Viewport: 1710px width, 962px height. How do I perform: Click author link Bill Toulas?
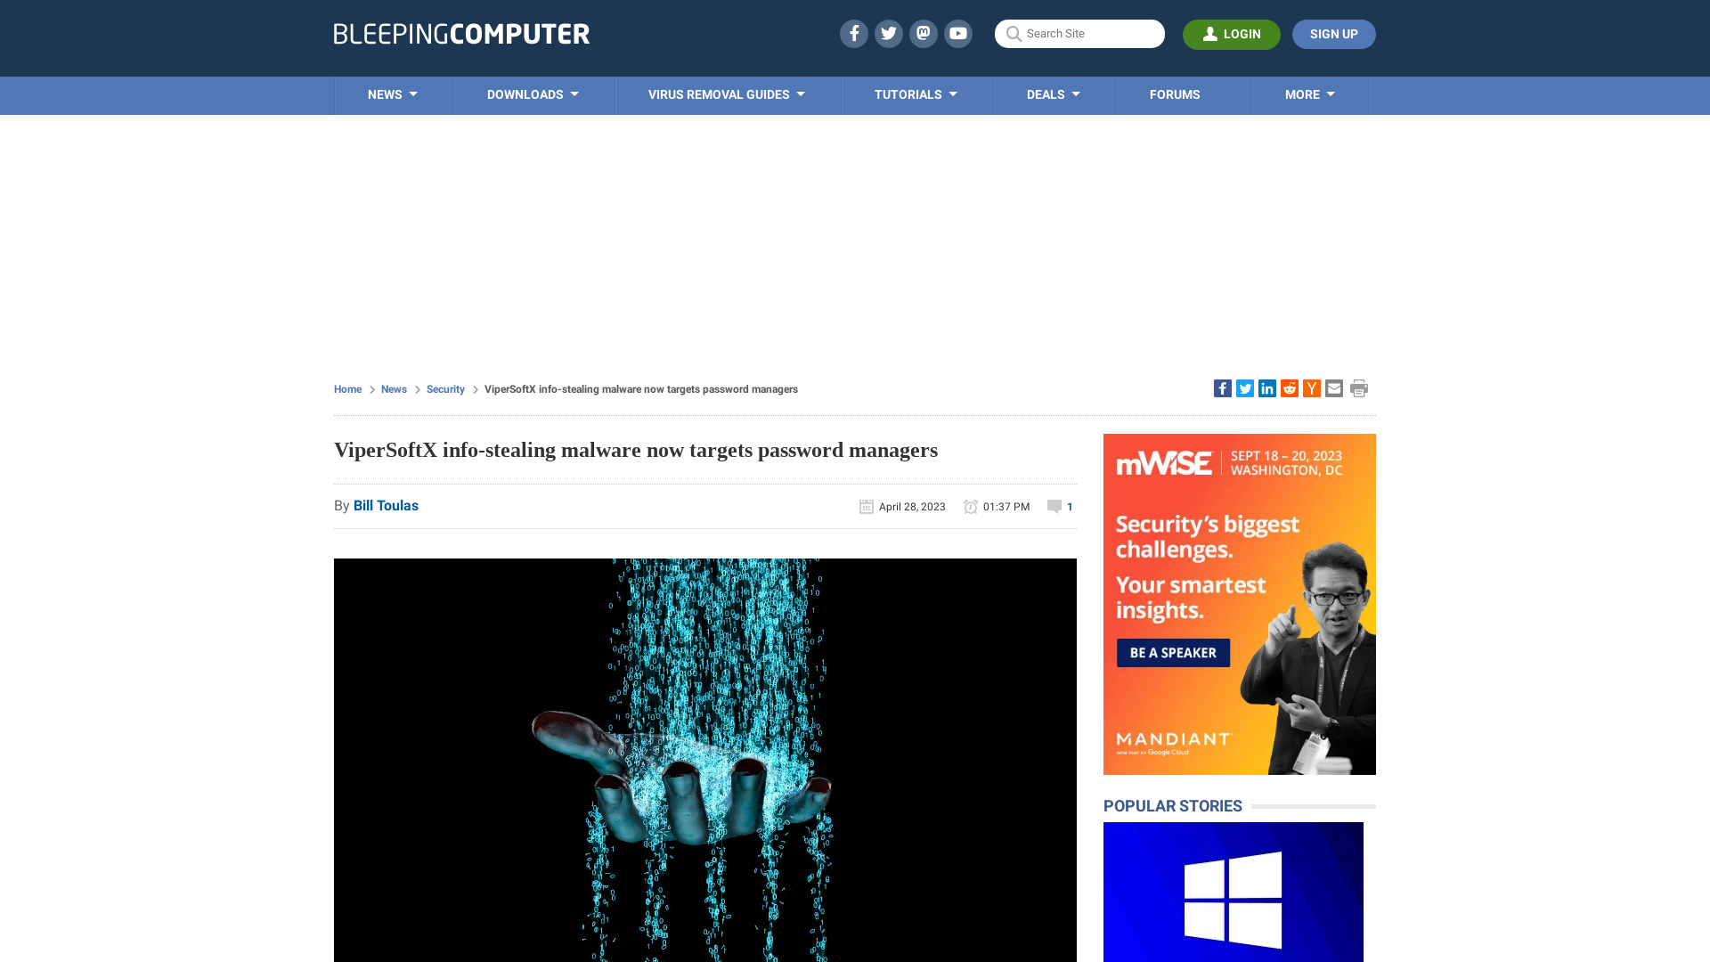tap(386, 505)
